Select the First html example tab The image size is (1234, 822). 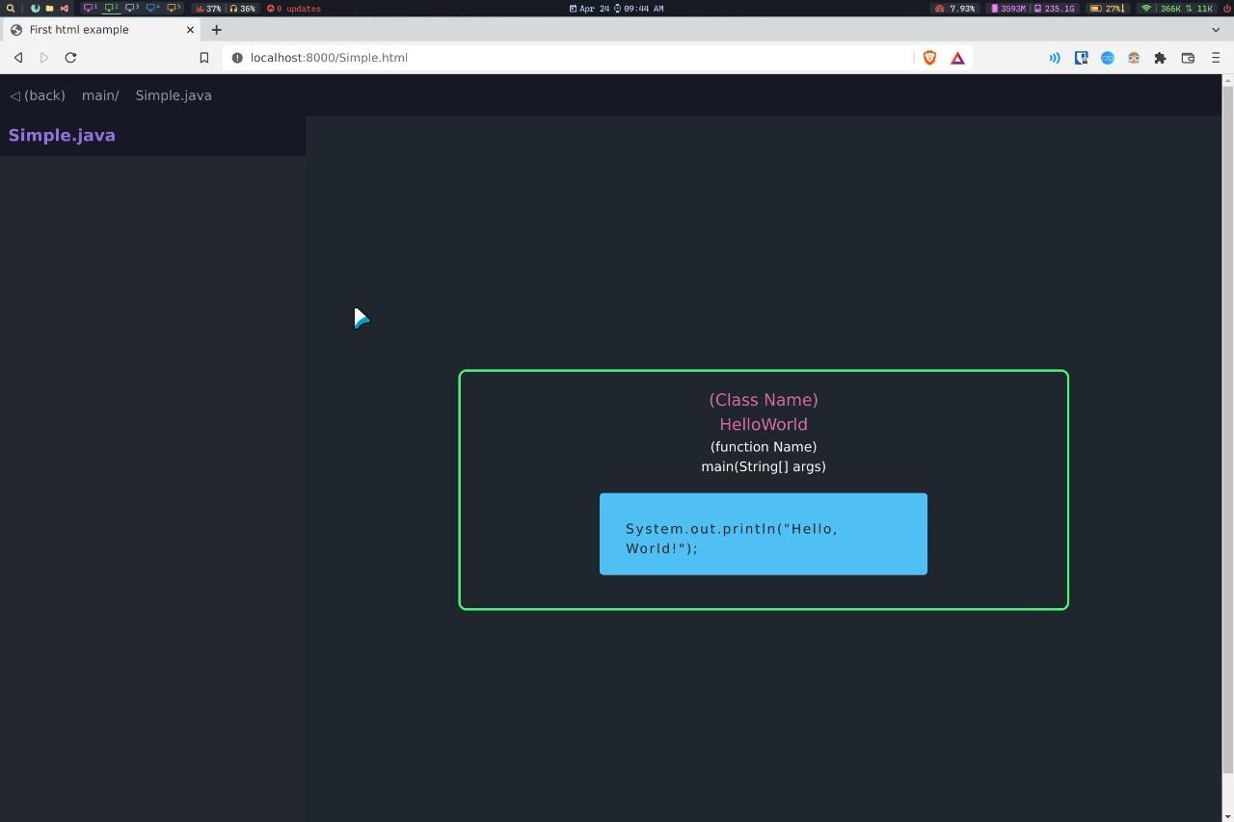[101, 30]
